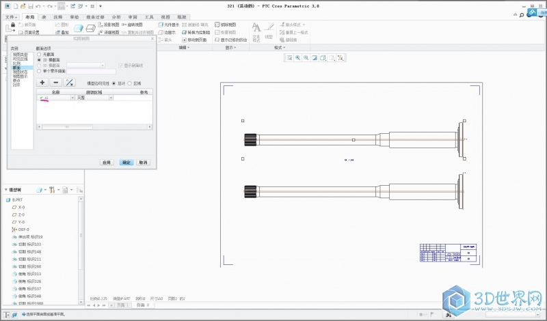Click the 元件显示 component display tool

click(x=169, y=25)
